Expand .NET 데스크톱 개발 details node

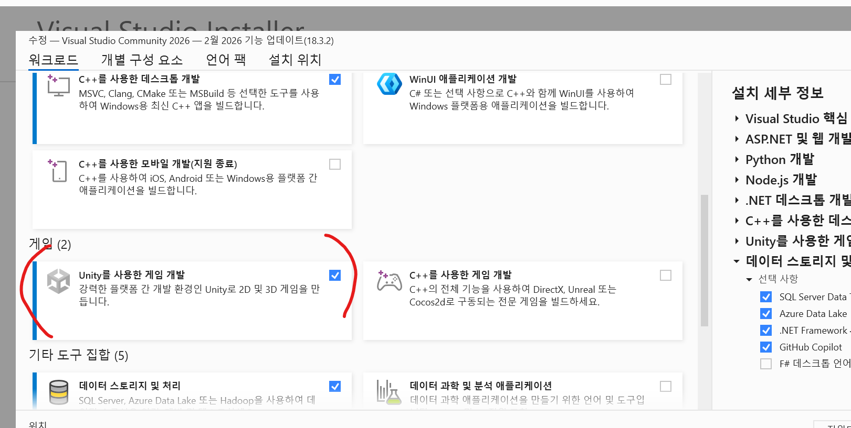click(x=737, y=201)
